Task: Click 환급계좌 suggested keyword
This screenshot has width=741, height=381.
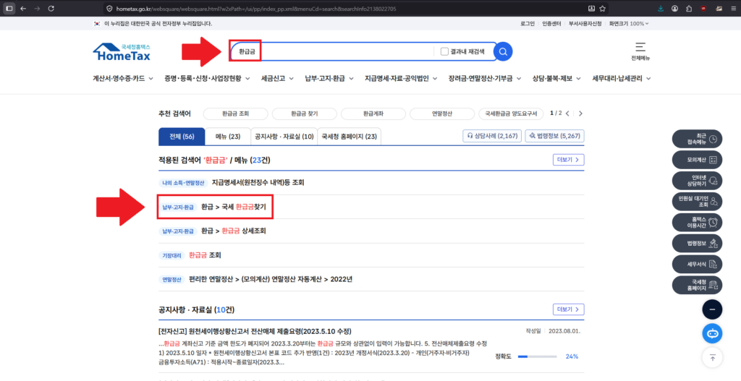Action: click(x=373, y=114)
